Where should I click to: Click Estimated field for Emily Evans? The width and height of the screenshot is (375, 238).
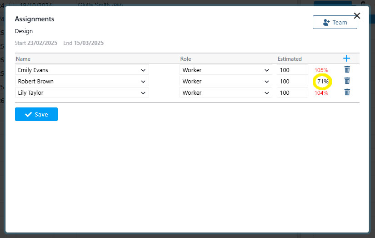[x=292, y=70]
